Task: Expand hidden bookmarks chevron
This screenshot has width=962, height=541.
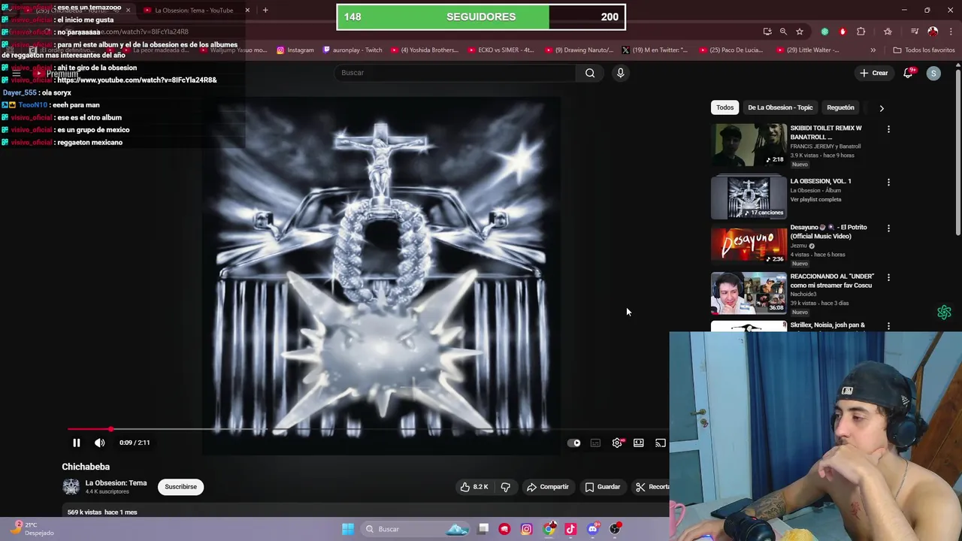Action: click(x=873, y=50)
